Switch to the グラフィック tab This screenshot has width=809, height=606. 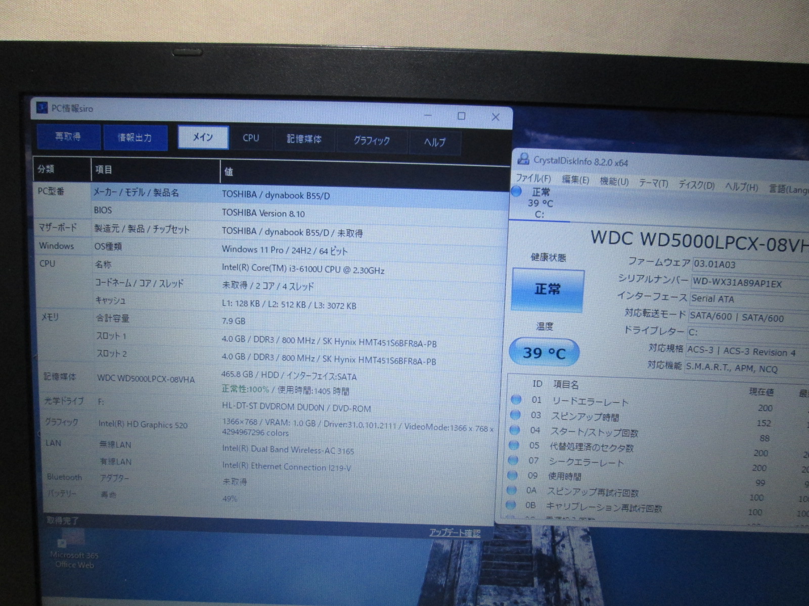(x=372, y=140)
